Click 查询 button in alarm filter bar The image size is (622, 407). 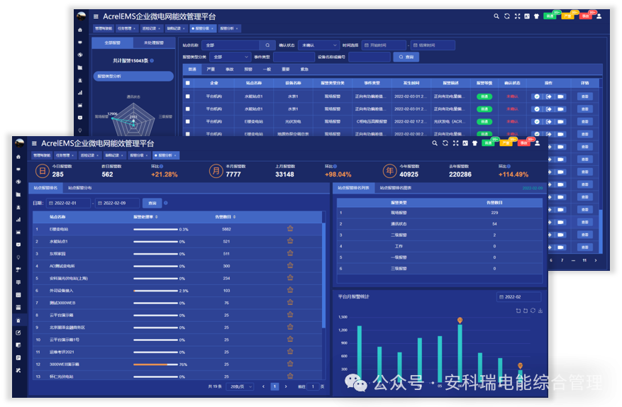coord(406,57)
